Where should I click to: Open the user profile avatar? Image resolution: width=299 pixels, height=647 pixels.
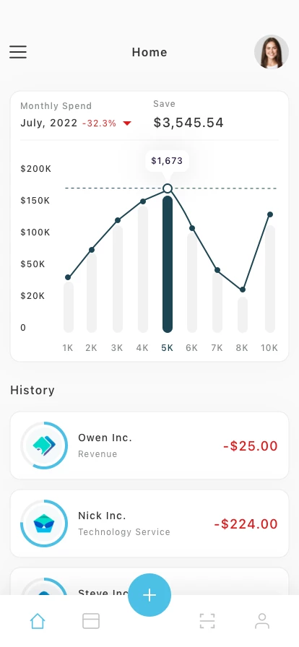tap(272, 52)
